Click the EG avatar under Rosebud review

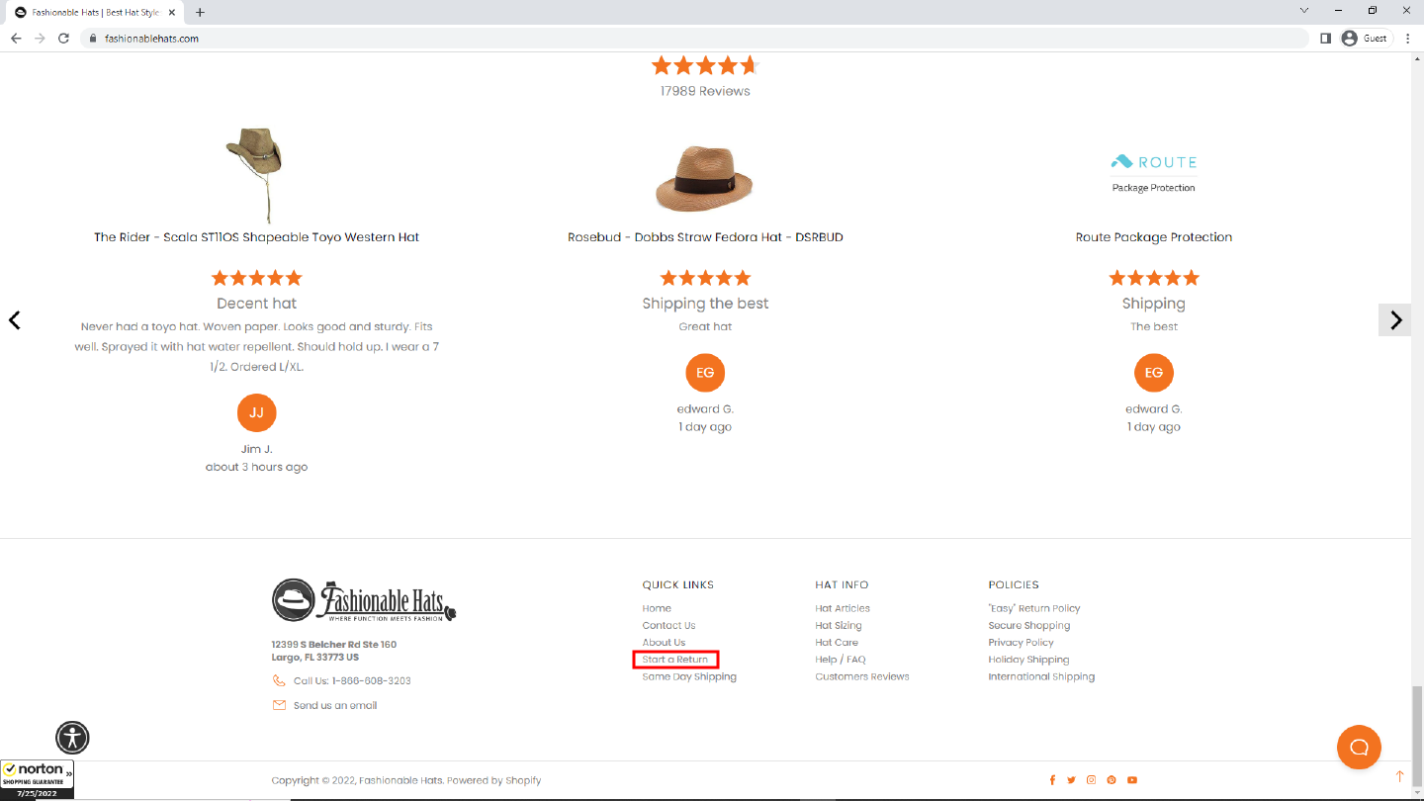705,373
